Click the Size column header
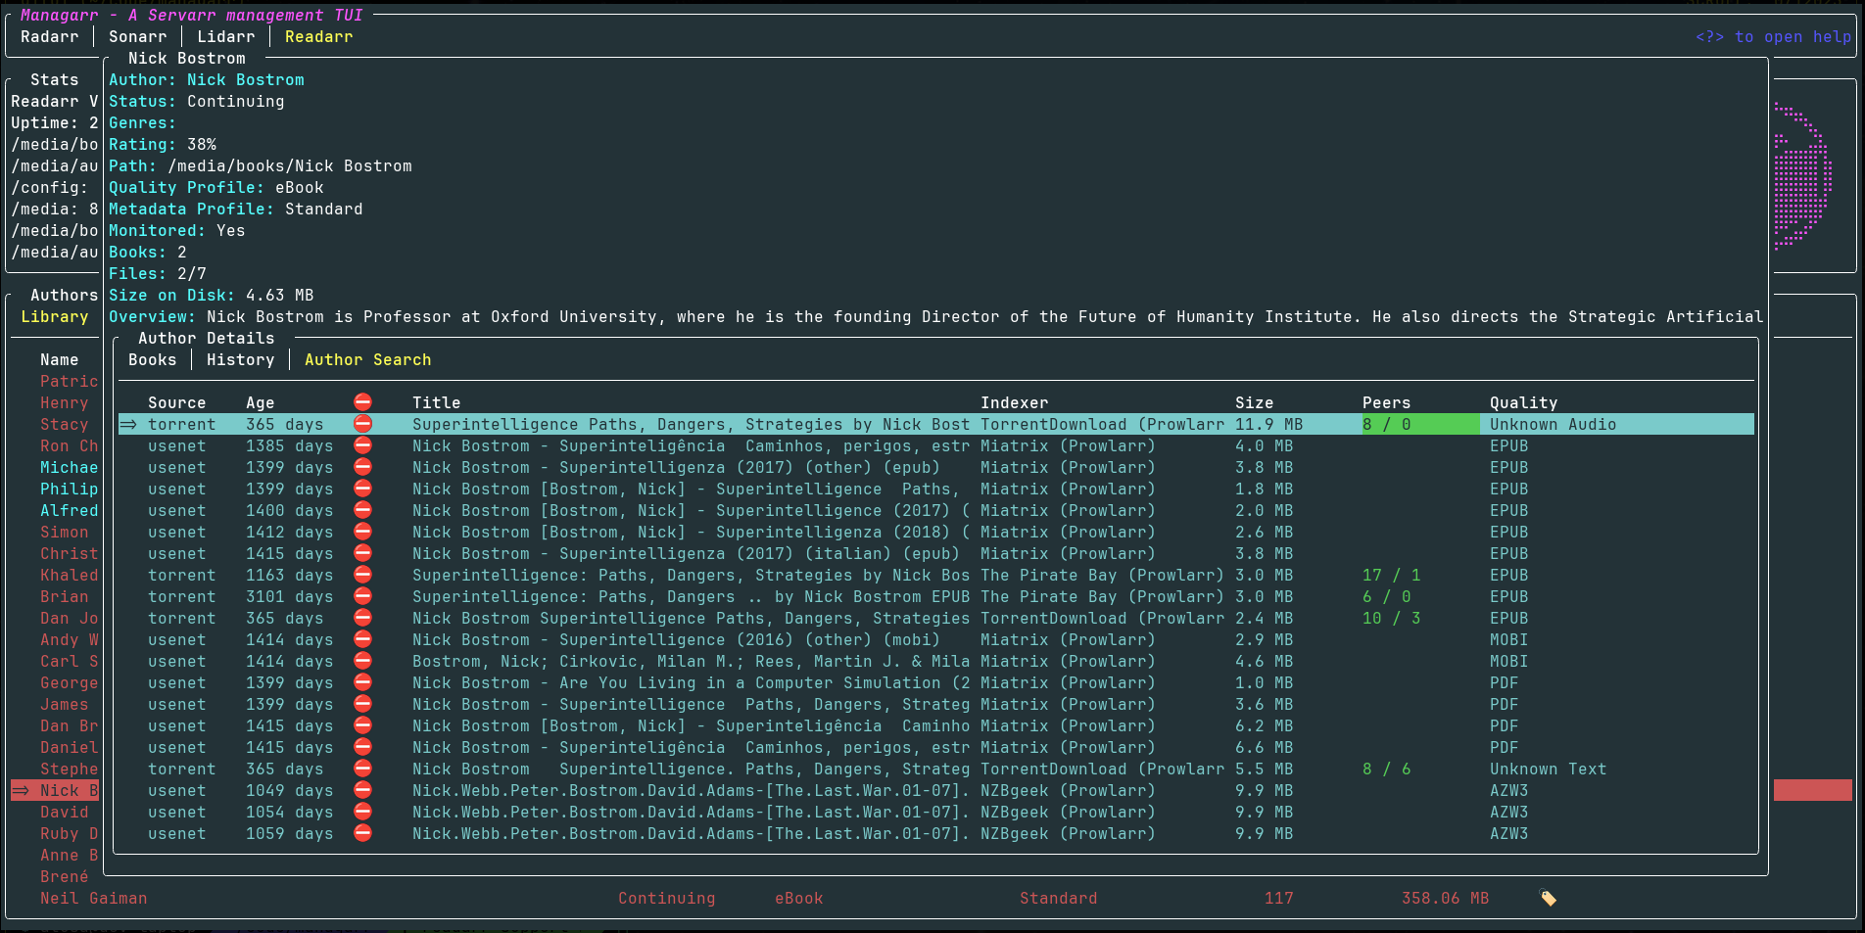Image resolution: width=1865 pixels, height=933 pixels. 1255,402
